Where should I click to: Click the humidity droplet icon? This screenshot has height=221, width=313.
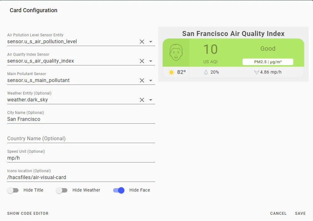click(x=206, y=72)
